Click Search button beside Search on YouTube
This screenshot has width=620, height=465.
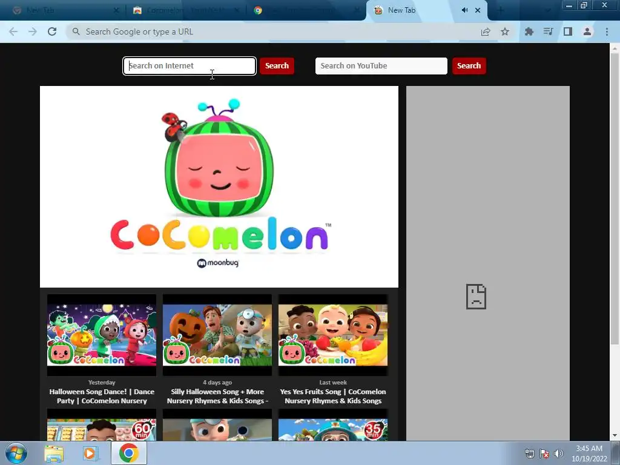[x=469, y=65]
